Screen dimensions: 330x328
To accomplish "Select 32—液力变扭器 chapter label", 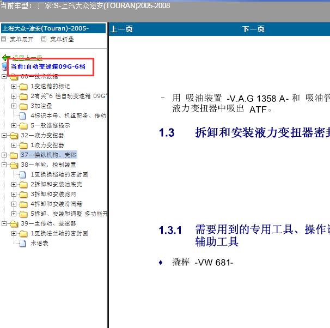I will pos(42,135).
